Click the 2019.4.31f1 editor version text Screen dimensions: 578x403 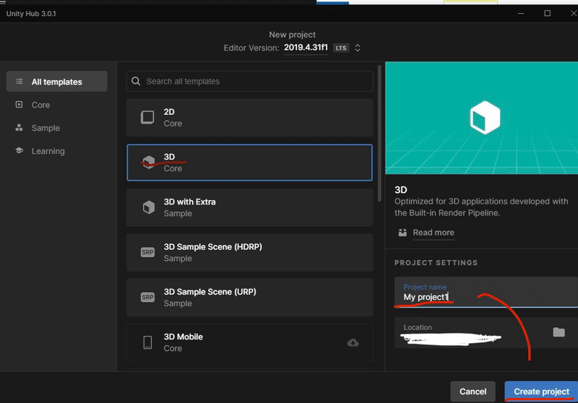click(306, 48)
